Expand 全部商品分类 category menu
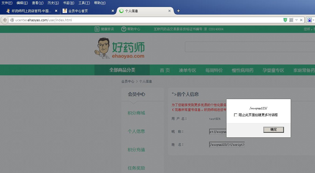The image size is (315, 173). click(122, 70)
